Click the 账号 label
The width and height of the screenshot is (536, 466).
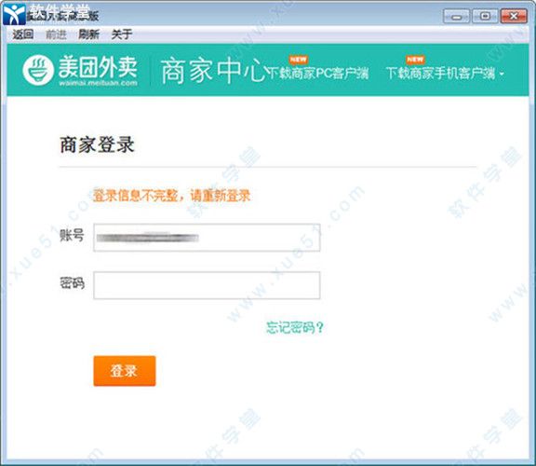[72, 235]
